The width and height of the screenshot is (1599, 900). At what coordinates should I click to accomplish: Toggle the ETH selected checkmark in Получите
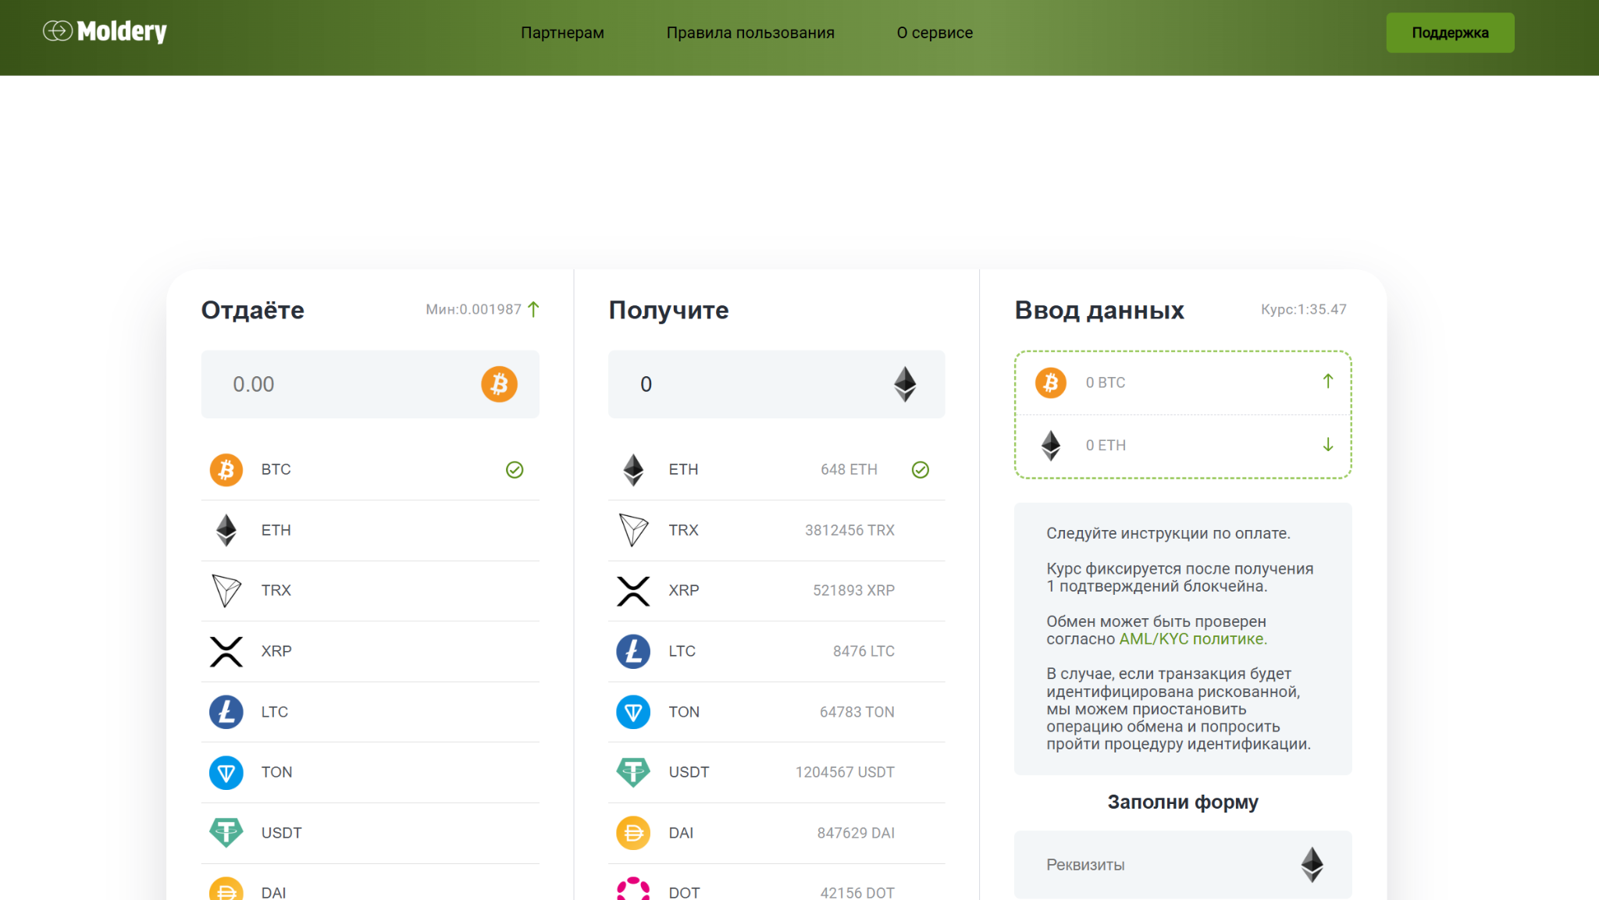click(x=921, y=470)
